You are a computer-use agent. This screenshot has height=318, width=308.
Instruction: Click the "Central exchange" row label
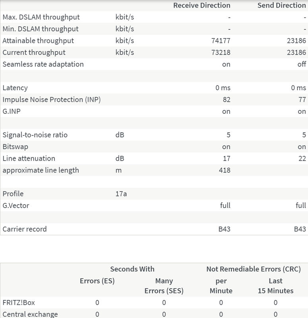[x=30, y=314]
